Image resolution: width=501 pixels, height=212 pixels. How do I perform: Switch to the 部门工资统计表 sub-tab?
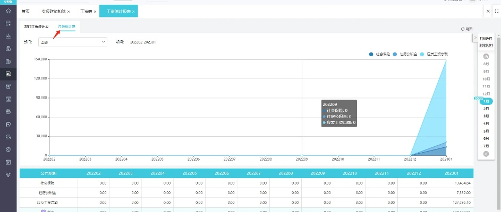click(x=36, y=26)
